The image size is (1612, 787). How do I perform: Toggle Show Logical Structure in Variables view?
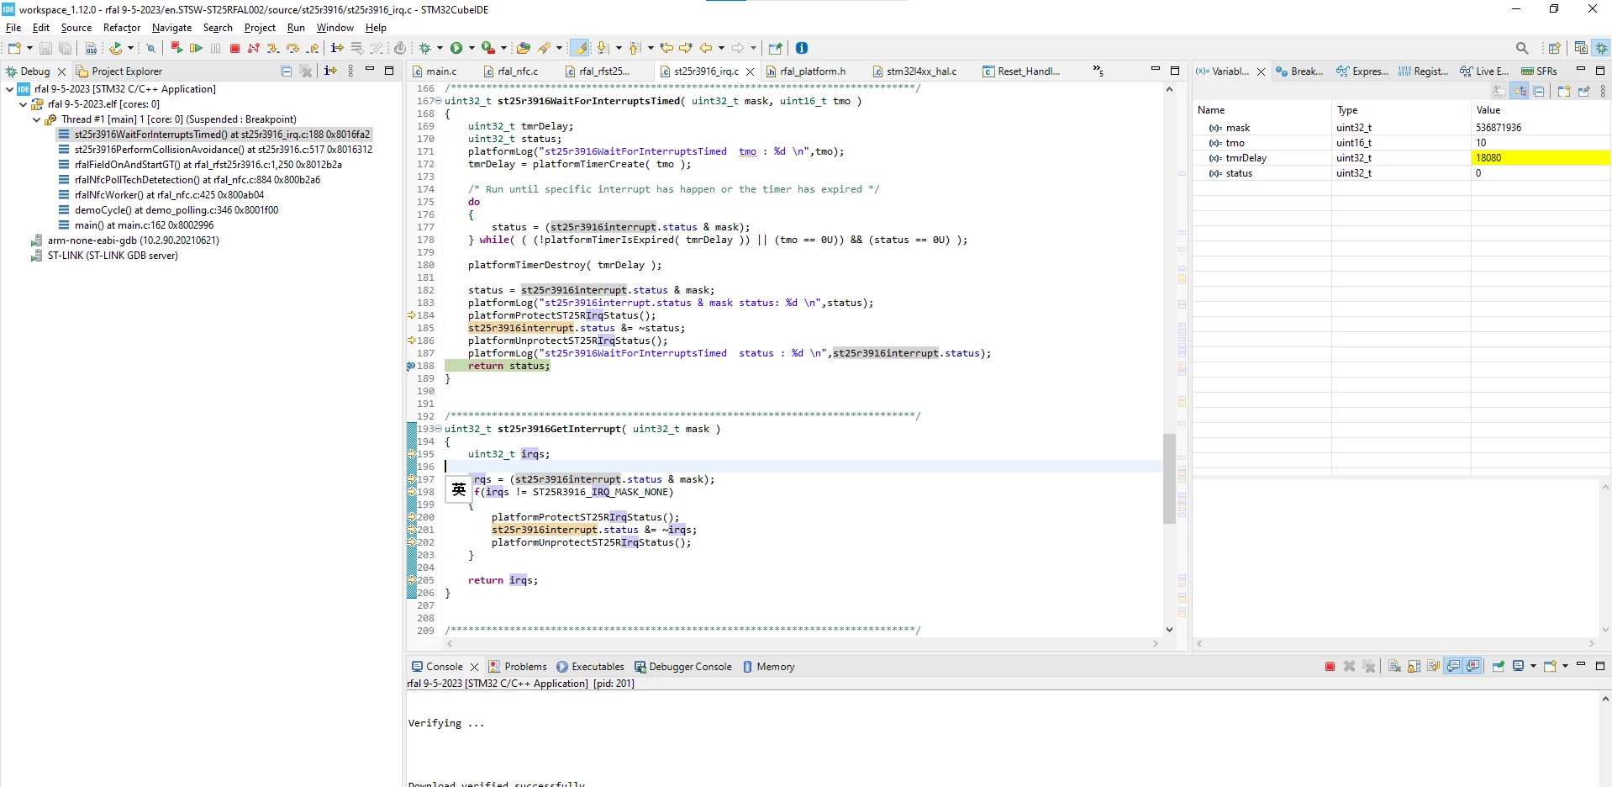(x=1519, y=91)
